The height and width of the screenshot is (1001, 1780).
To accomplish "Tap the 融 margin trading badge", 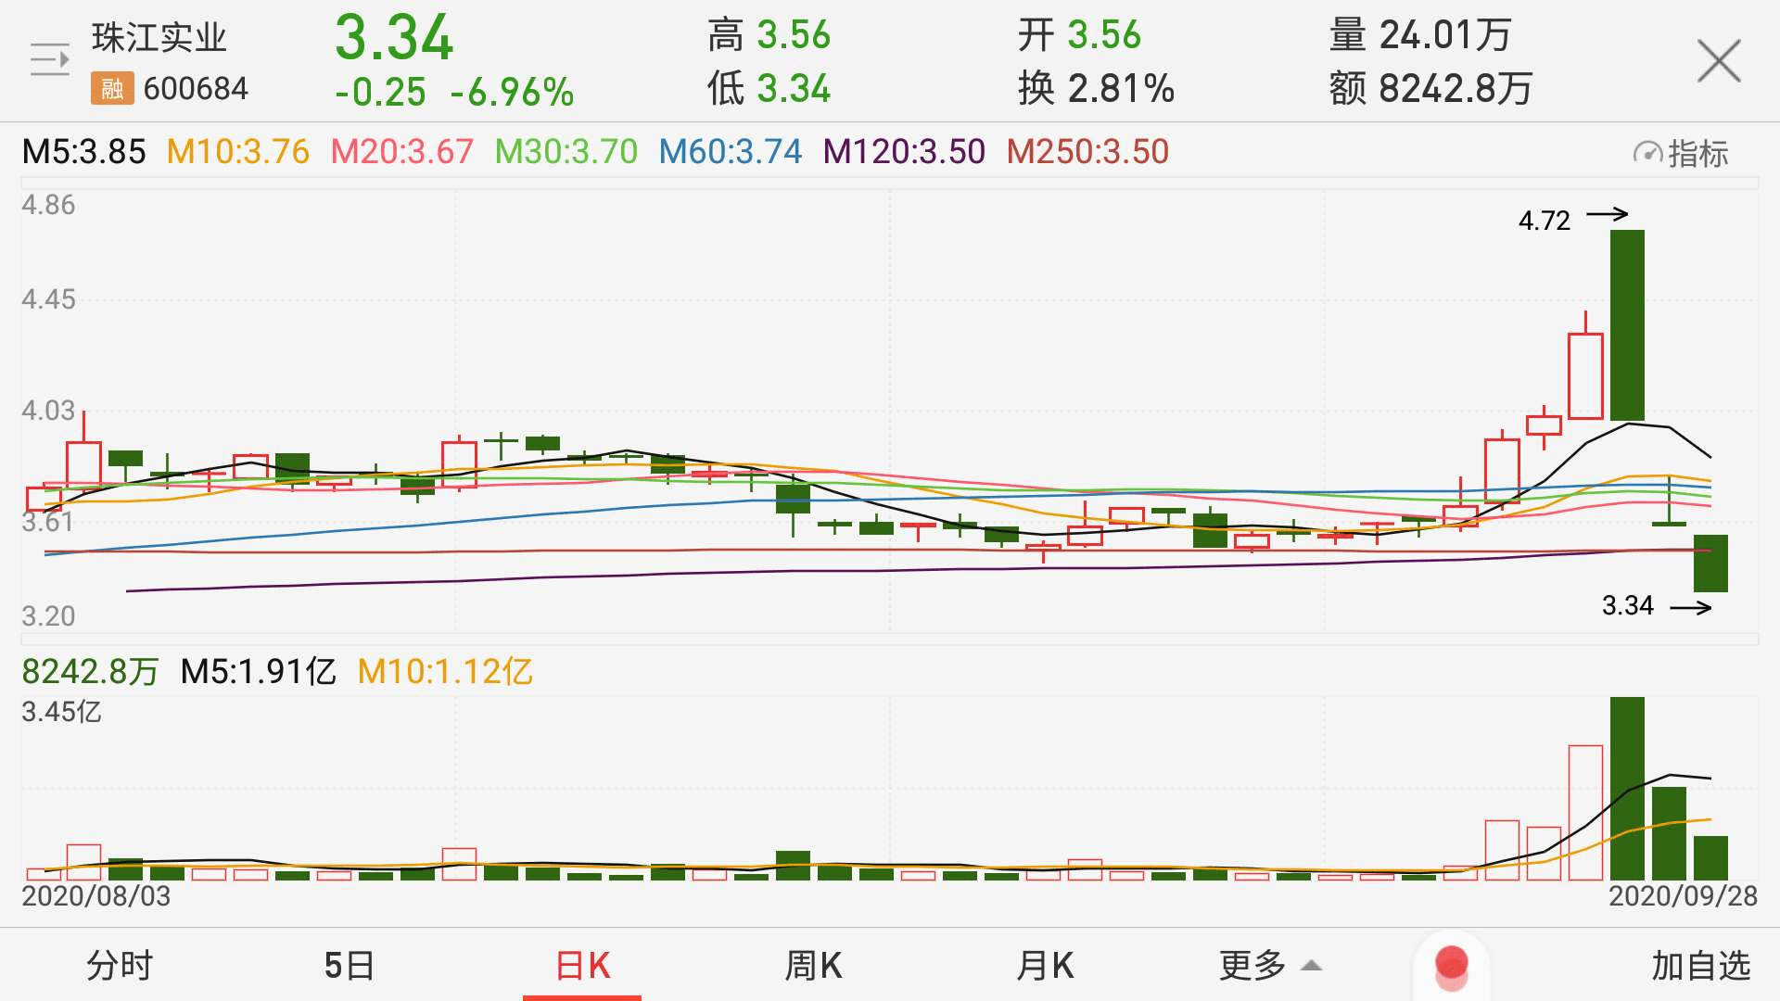I will [112, 89].
